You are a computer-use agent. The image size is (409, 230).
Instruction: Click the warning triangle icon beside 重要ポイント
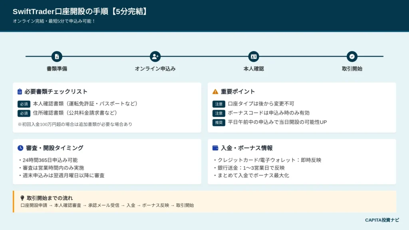click(215, 91)
